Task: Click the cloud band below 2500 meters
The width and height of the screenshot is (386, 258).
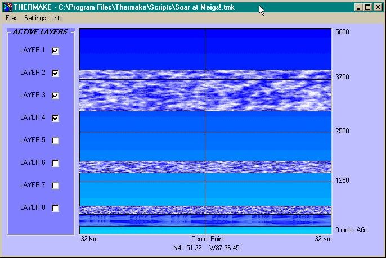Action: (205, 167)
